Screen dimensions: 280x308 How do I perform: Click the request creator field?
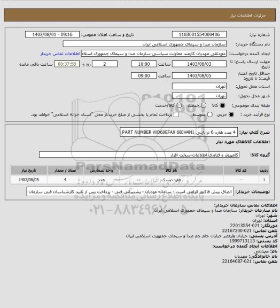tap(154, 53)
